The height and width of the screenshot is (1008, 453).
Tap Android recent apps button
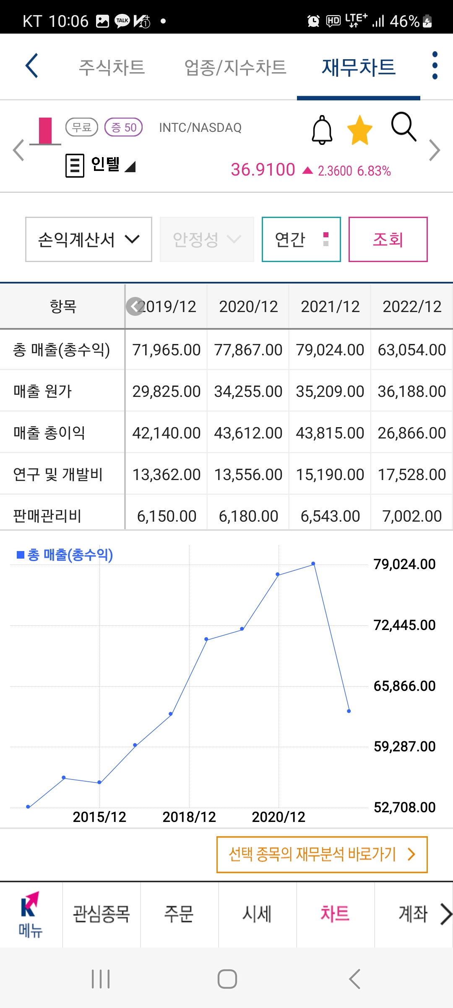(101, 979)
